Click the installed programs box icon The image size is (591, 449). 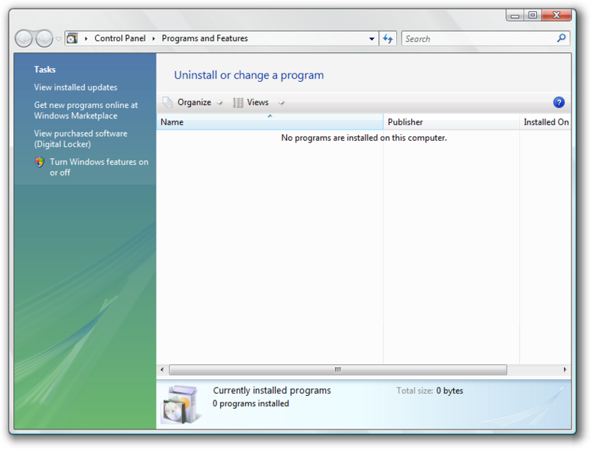click(181, 405)
